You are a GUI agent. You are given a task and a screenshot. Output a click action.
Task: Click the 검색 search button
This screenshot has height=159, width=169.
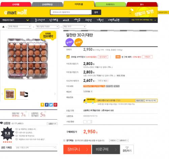coord(96,12)
